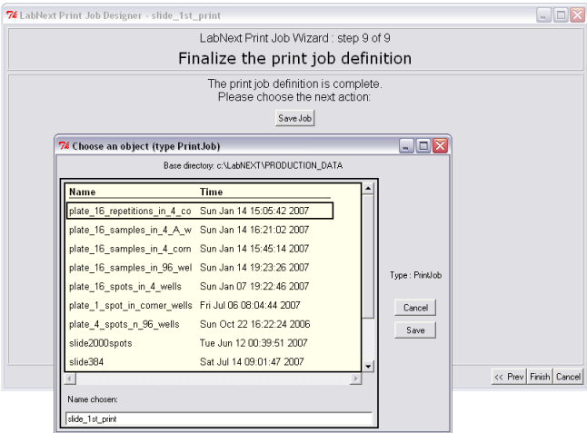Cancel the Print Job Wizard
Image resolution: width=587 pixels, height=433 pixels.
(x=568, y=377)
